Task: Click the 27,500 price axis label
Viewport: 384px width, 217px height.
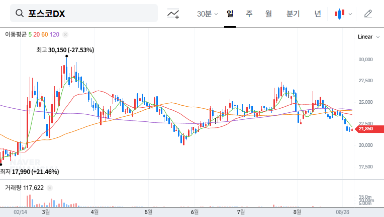Action: [x=365, y=81]
